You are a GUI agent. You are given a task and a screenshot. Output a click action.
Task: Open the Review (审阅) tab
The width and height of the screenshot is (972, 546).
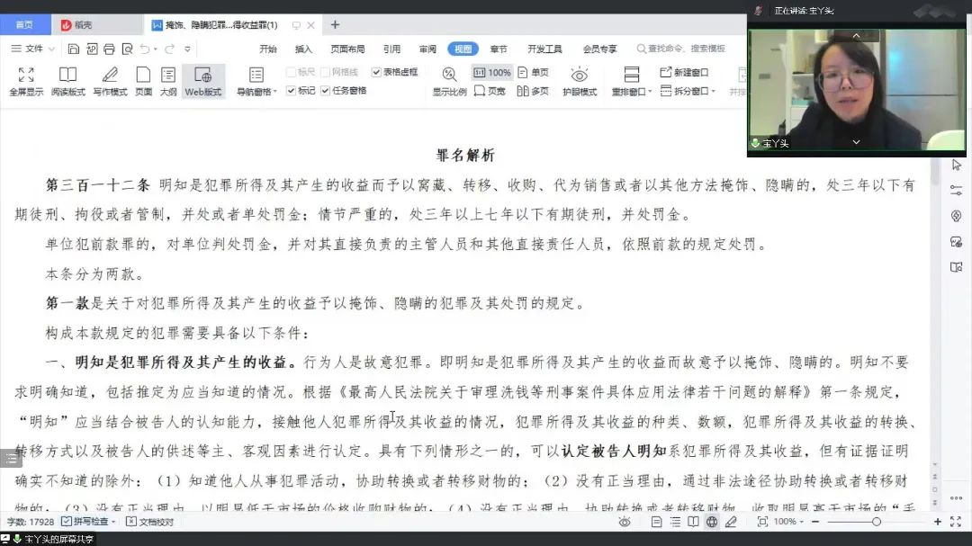click(427, 49)
